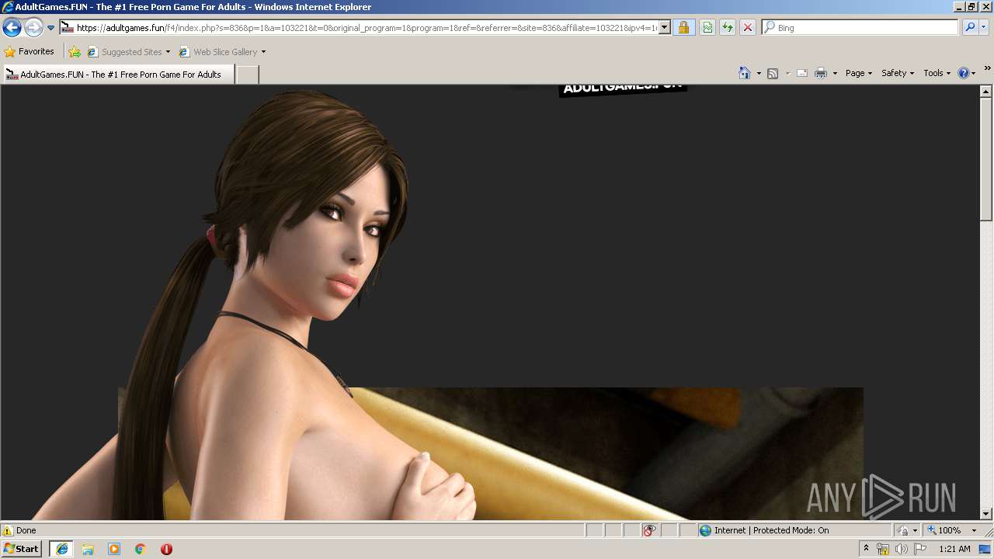Expand the zoom level dropdown arrow
Image resolution: width=994 pixels, height=559 pixels.
tap(974, 530)
